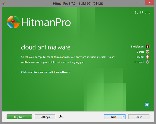The width and height of the screenshot is (156, 124).
Task: Click the green Buy Now button
Action: pyautogui.click(x=19, y=117)
